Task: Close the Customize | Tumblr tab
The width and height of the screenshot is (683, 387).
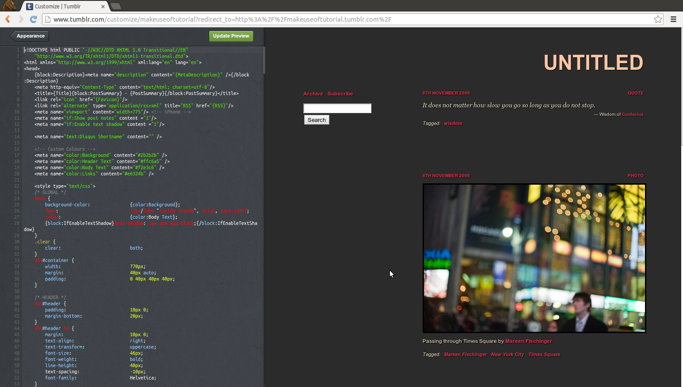Action: (x=103, y=6)
